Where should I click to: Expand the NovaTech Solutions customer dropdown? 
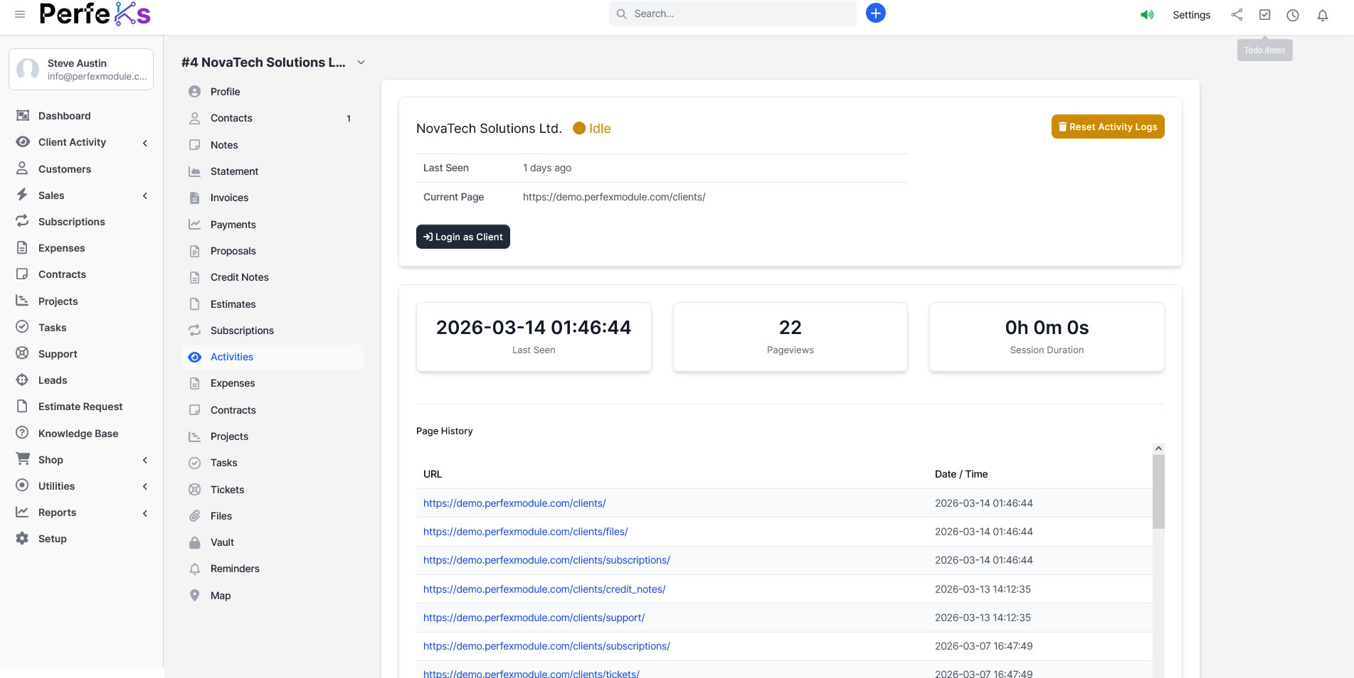361,63
